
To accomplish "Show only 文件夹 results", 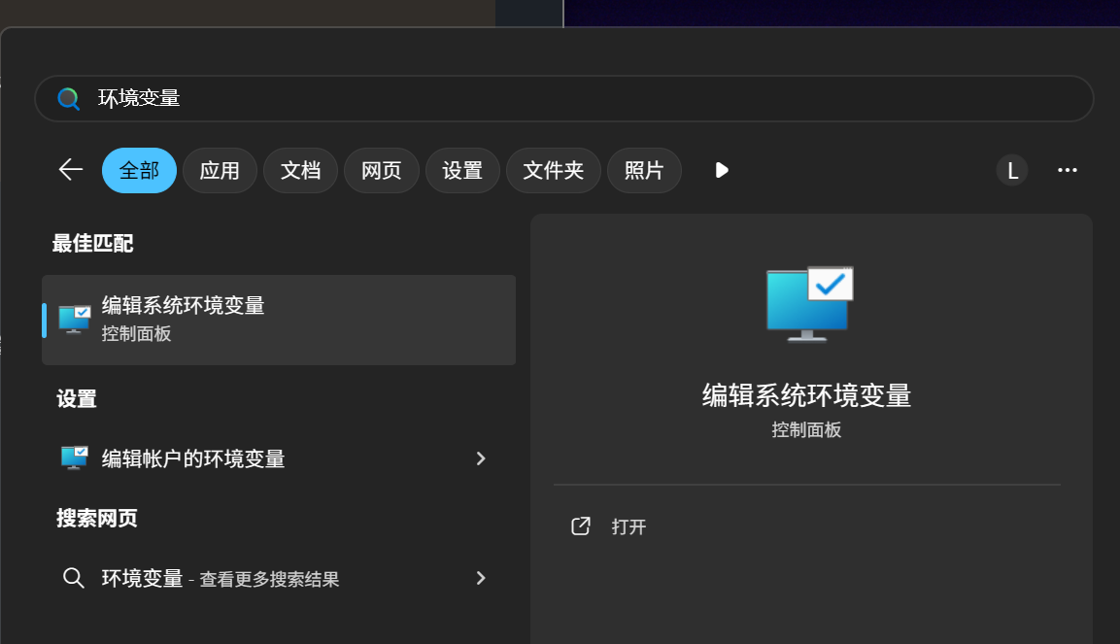I will [x=554, y=171].
